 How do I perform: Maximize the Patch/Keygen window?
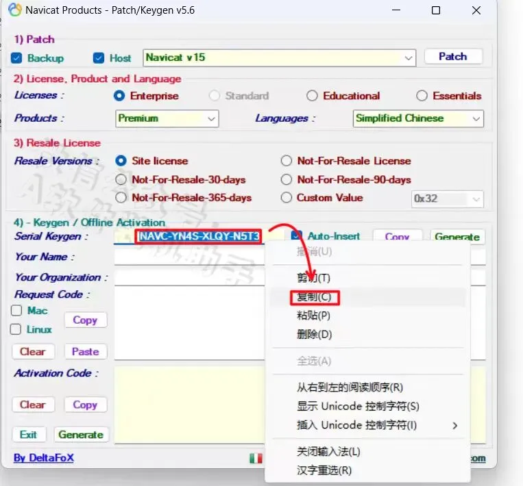coord(436,10)
